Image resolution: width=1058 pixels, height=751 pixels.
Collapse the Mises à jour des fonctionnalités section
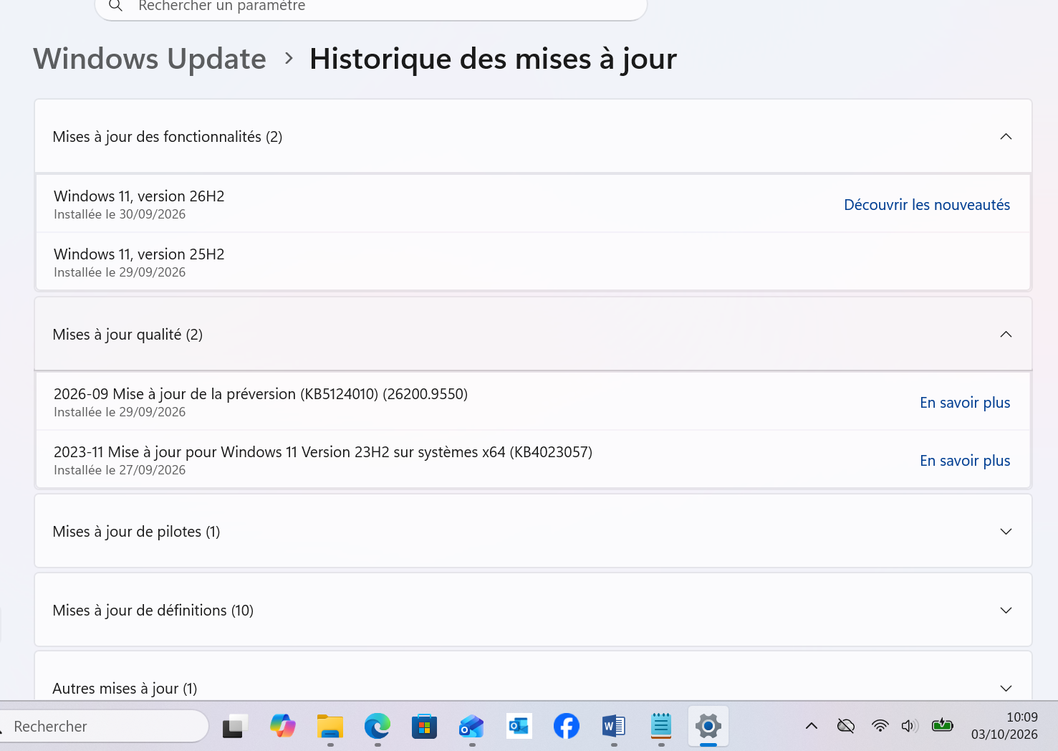pos(1006,137)
